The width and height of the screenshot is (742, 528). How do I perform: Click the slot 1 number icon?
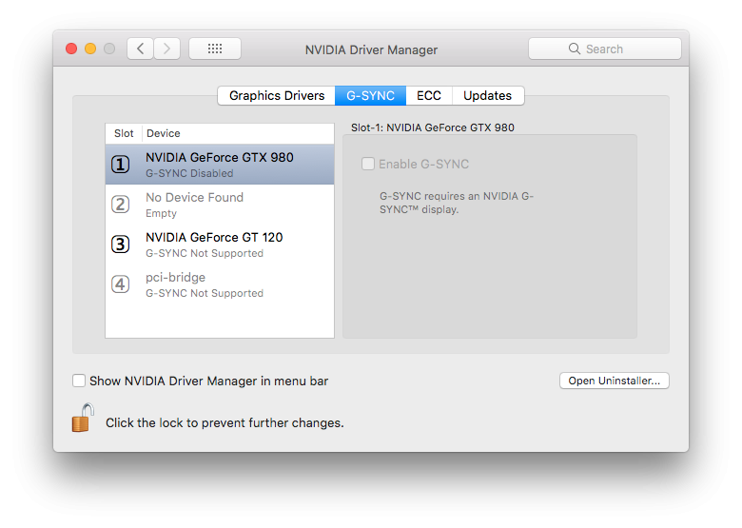(121, 165)
